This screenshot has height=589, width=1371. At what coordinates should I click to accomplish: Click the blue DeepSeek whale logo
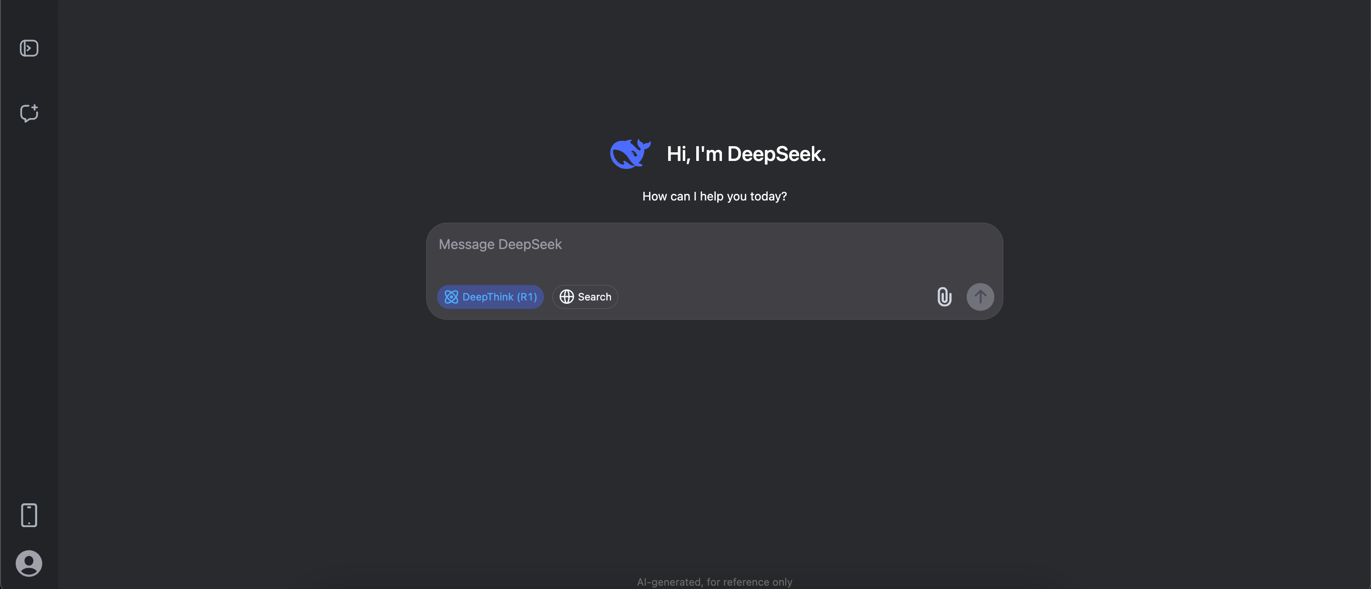coord(630,154)
